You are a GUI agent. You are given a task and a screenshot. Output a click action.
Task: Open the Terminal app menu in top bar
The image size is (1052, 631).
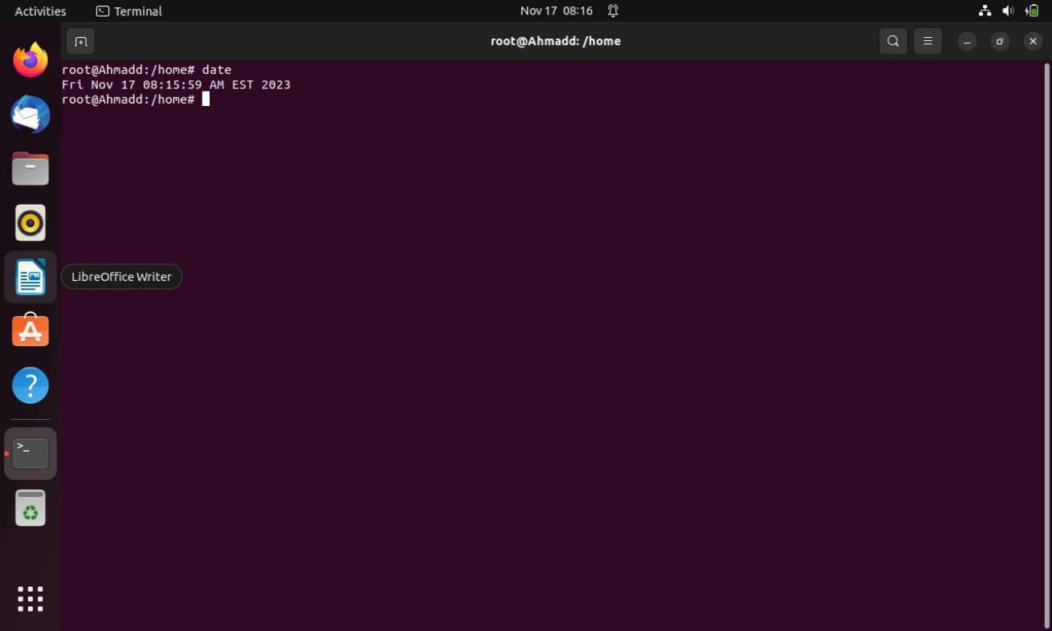point(128,11)
